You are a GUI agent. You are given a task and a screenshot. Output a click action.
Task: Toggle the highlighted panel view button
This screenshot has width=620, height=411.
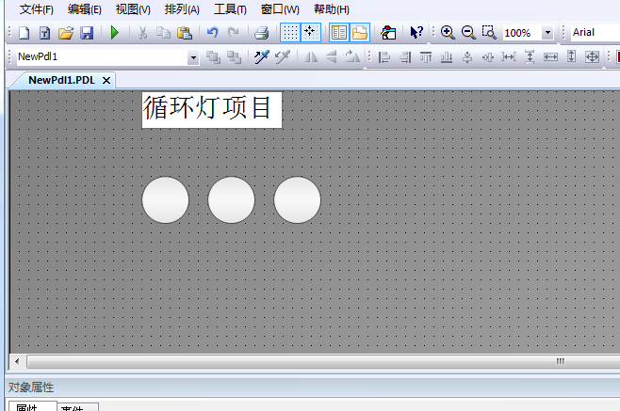point(339,33)
